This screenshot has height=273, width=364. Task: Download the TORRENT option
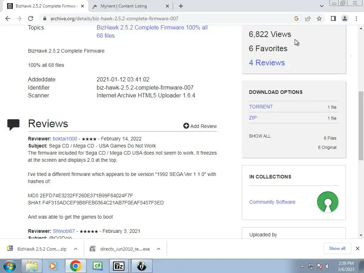[261, 107]
